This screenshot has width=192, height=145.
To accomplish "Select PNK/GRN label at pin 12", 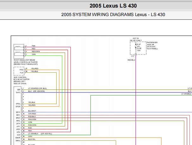I will point(32,120).
